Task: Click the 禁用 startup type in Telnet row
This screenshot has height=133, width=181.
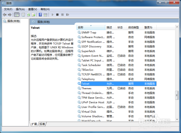Action: (131, 84)
